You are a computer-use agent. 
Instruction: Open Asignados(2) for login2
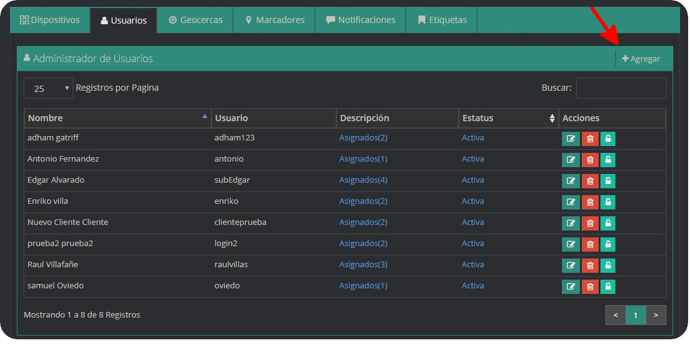[x=363, y=244]
